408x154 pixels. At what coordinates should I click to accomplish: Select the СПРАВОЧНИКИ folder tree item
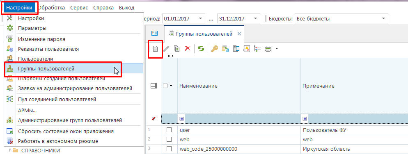point(41,150)
